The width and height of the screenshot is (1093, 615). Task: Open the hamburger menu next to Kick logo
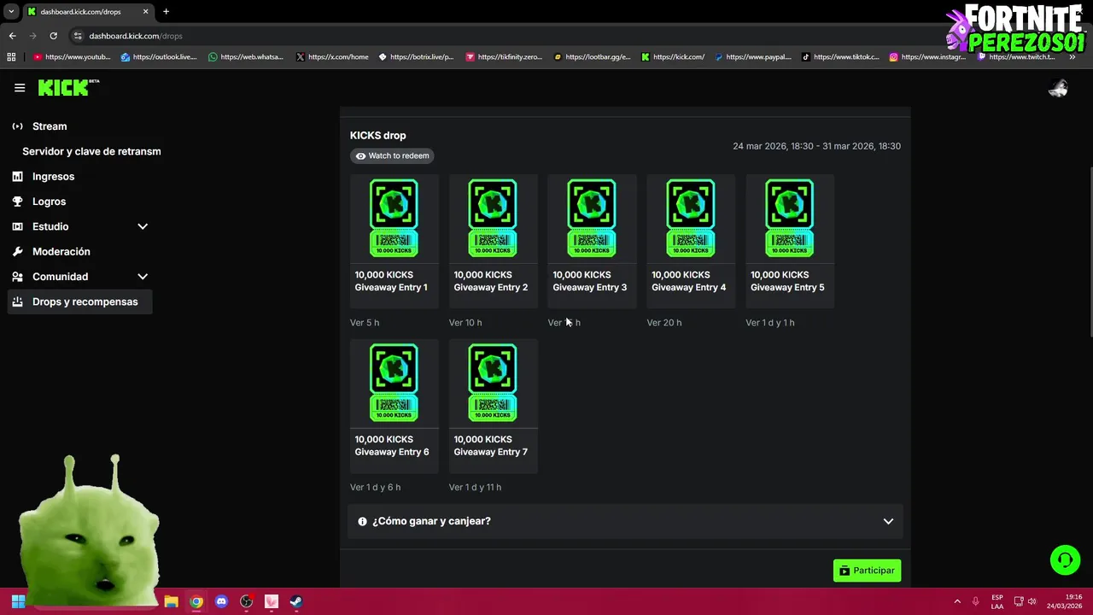tap(20, 88)
